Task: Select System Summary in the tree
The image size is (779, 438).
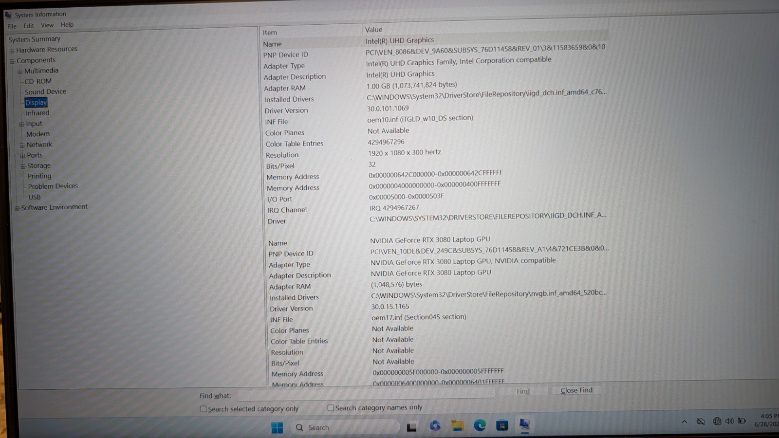Action: coord(35,39)
